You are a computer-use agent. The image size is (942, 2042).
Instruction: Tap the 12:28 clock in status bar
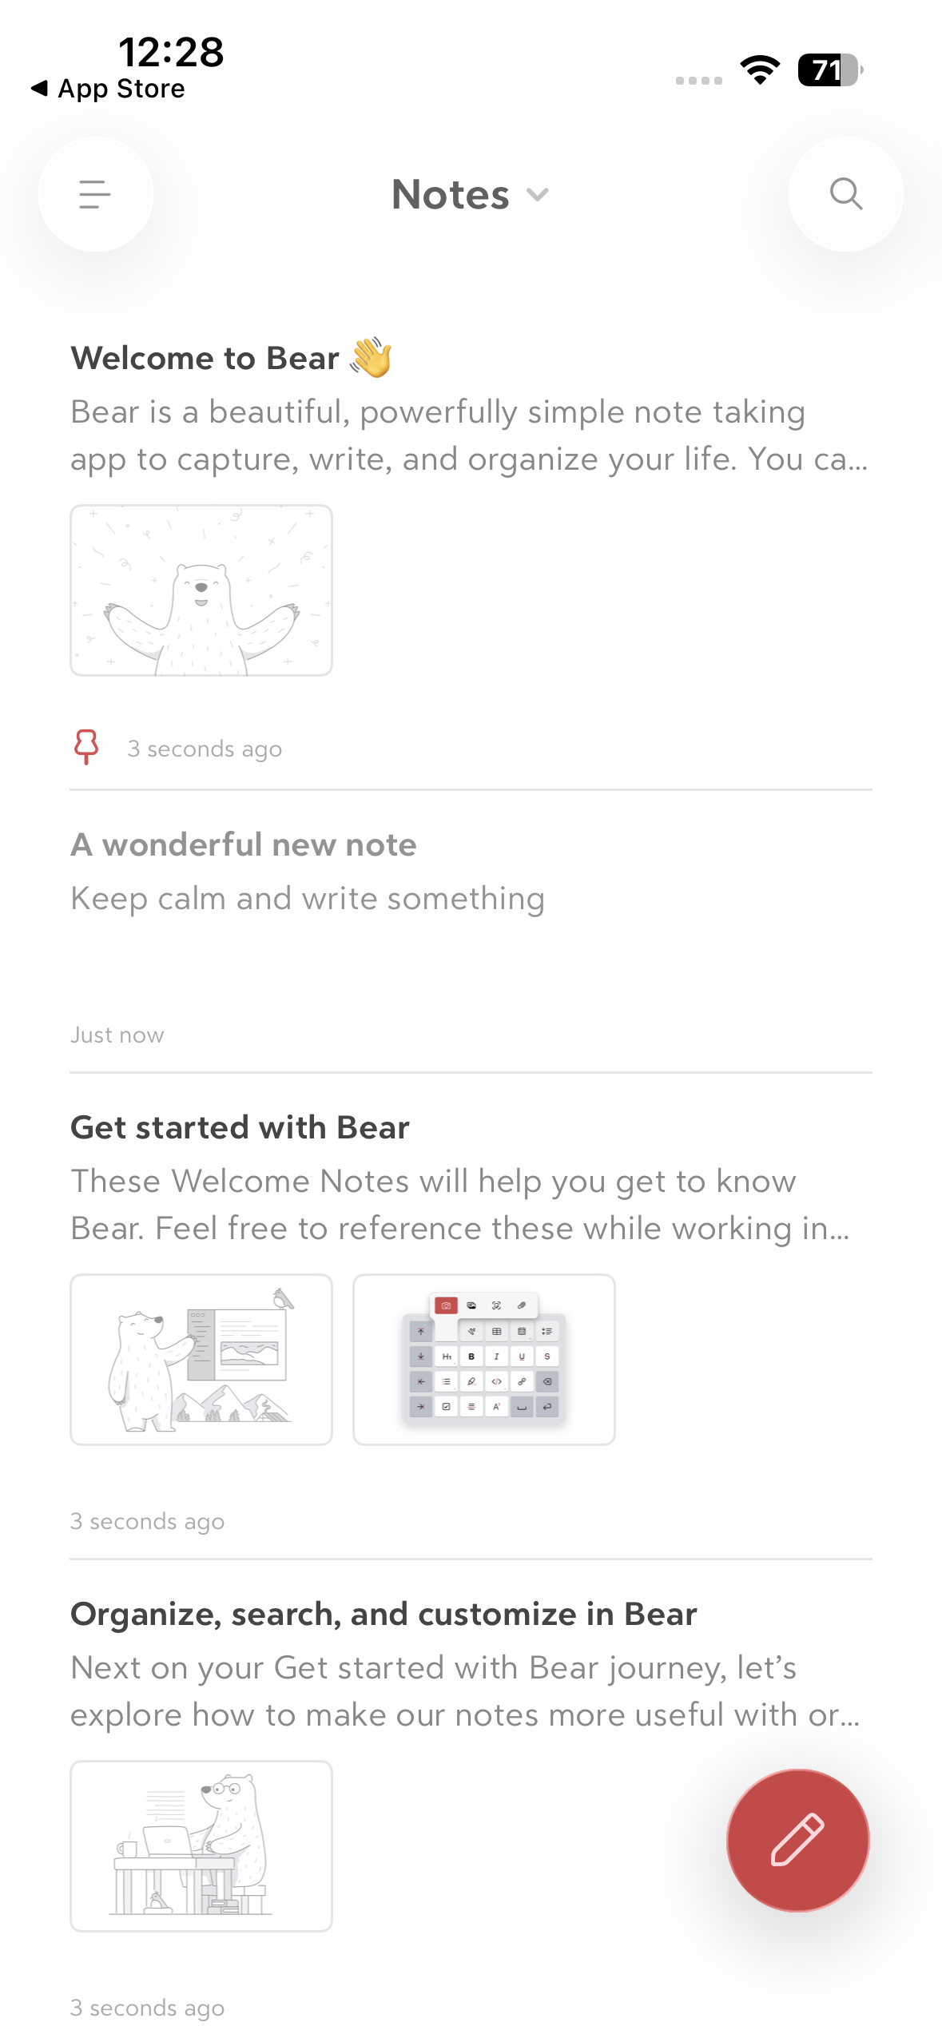click(x=171, y=52)
